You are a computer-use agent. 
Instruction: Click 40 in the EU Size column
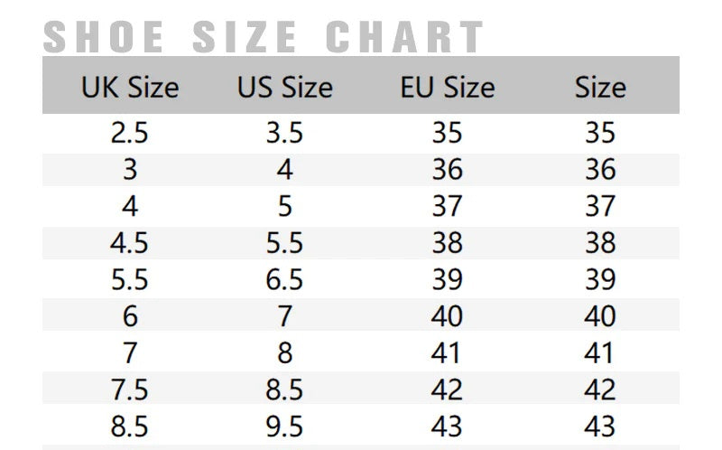click(x=447, y=316)
